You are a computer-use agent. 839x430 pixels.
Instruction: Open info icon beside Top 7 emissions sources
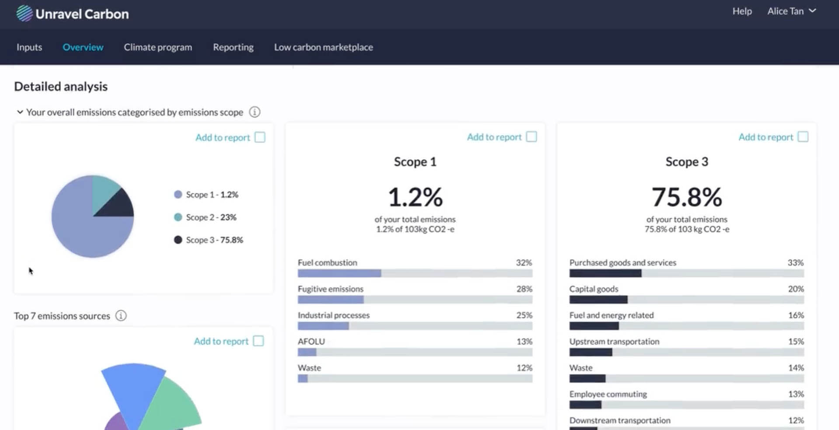(x=121, y=316)
